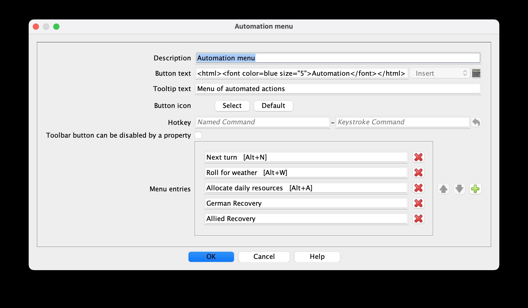This screenshot has height=308, width=528.
Task: Cancel the Automation menu dialog
Action: [264, 257]
